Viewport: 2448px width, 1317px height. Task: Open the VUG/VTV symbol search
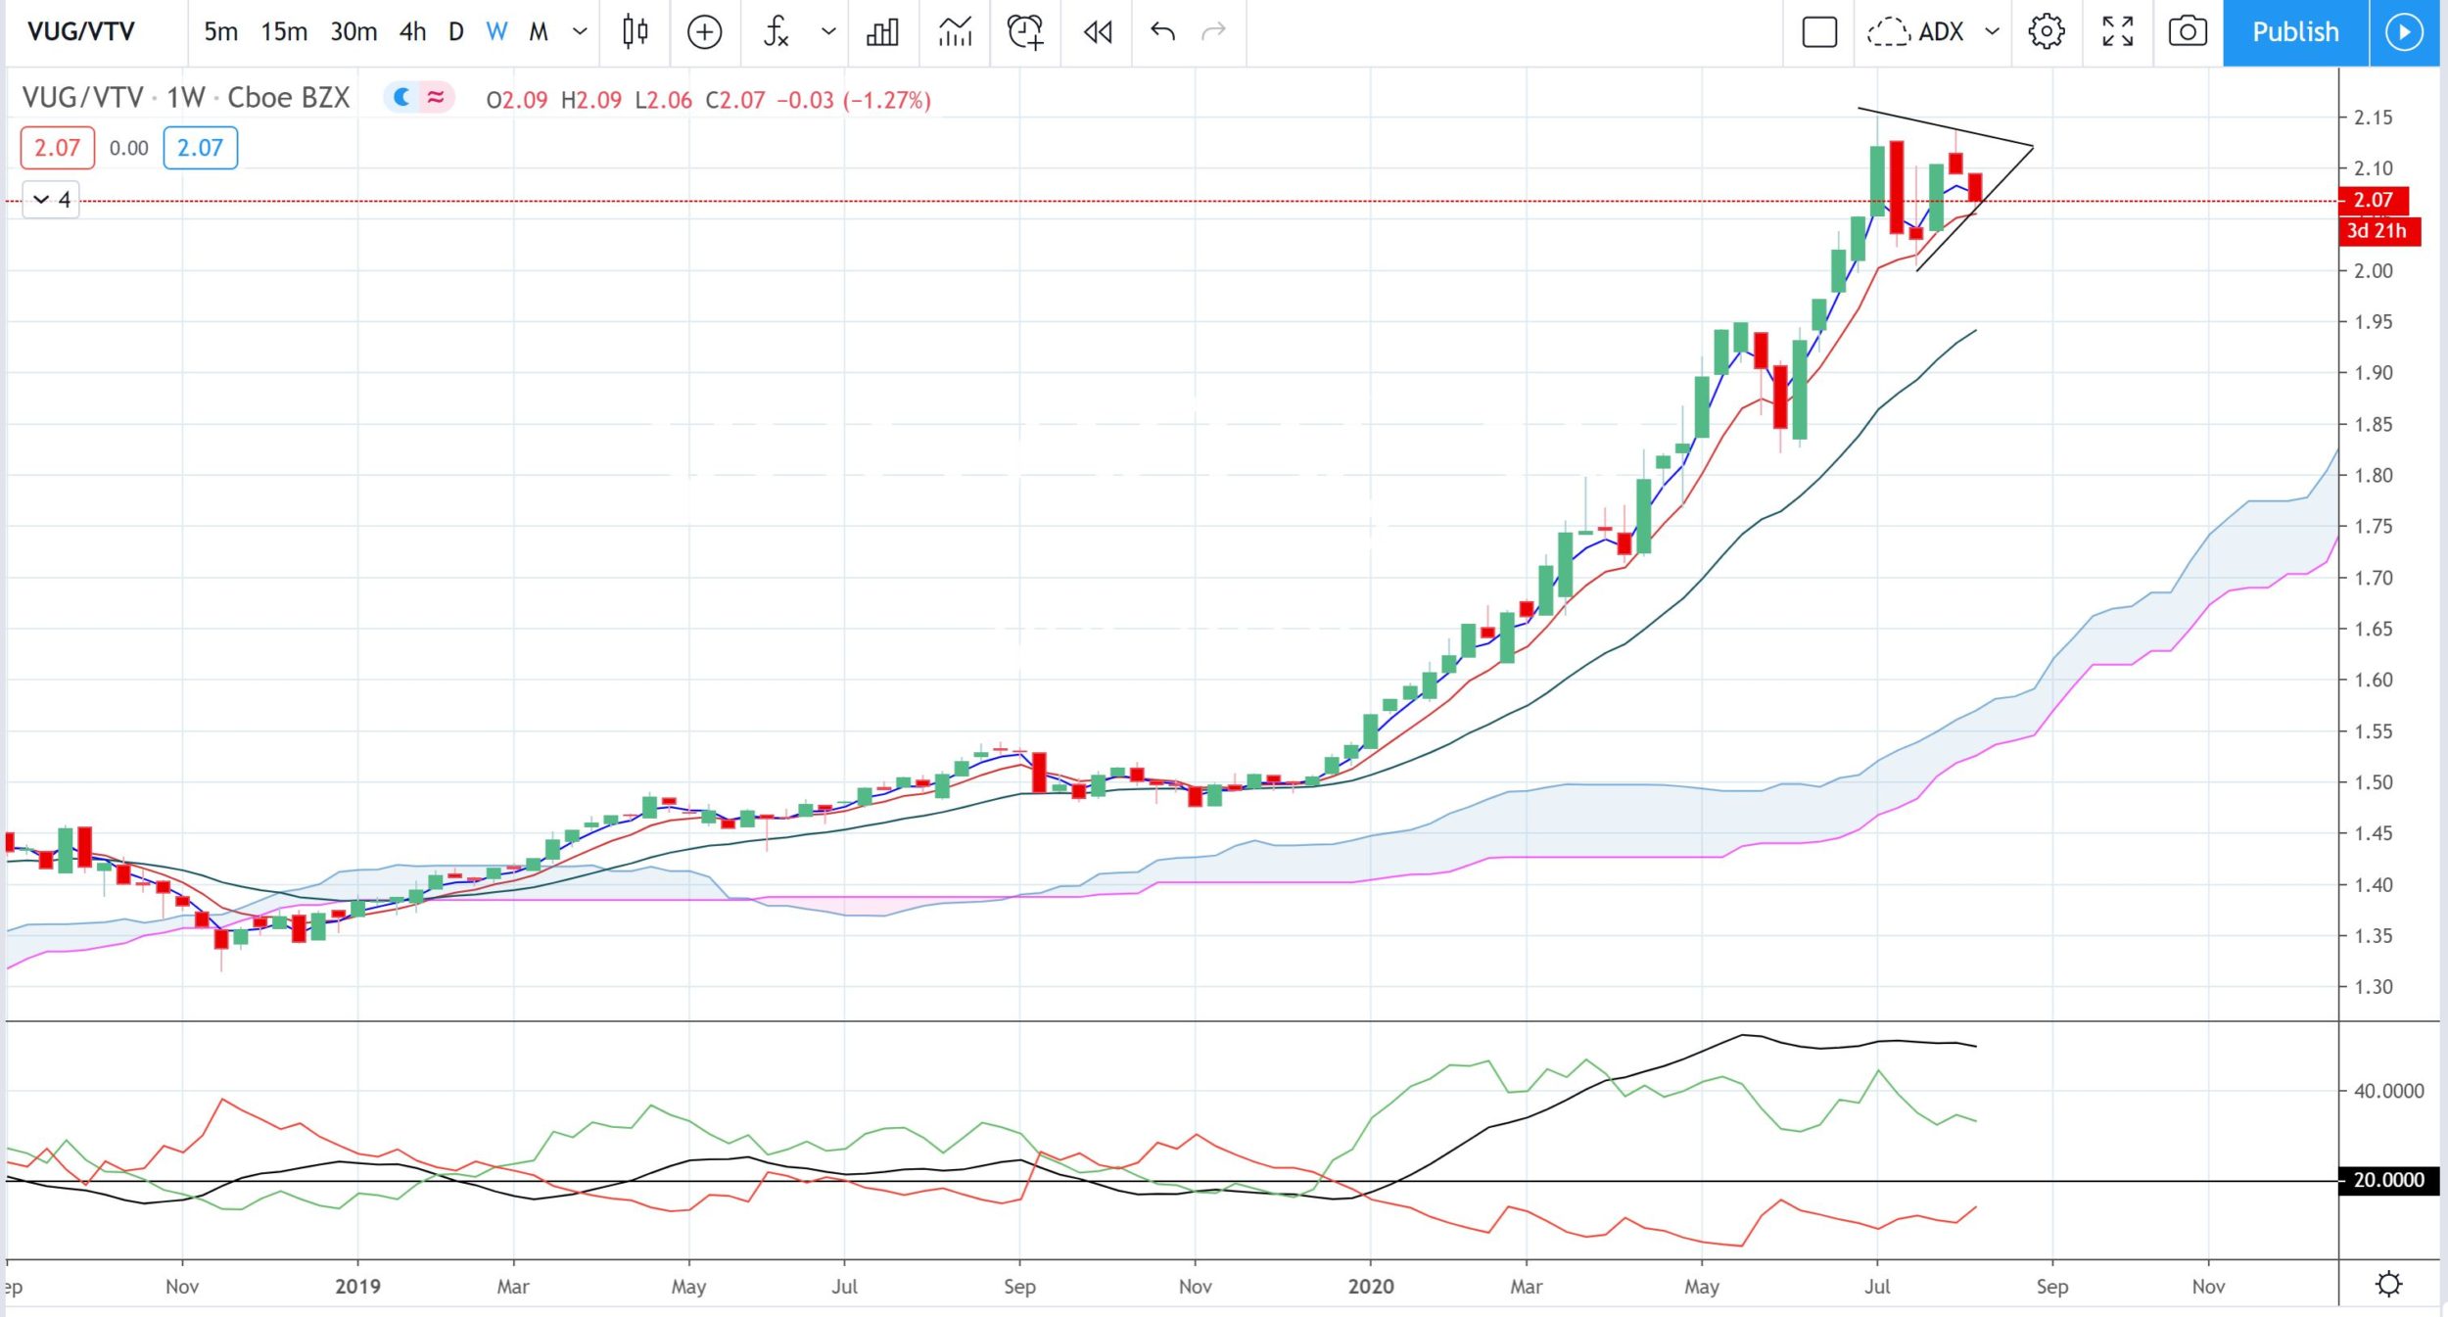[81, 32]
